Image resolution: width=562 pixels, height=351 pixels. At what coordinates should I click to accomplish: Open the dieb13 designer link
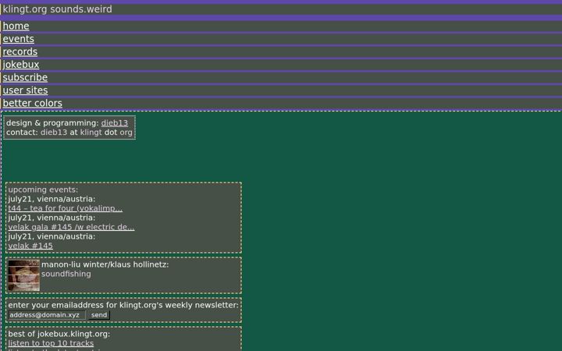tap(114, 123)
